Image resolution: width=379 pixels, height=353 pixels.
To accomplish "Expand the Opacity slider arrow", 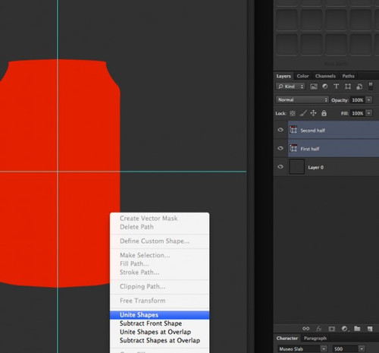I will pyautogui.click(x=369, y=100).
